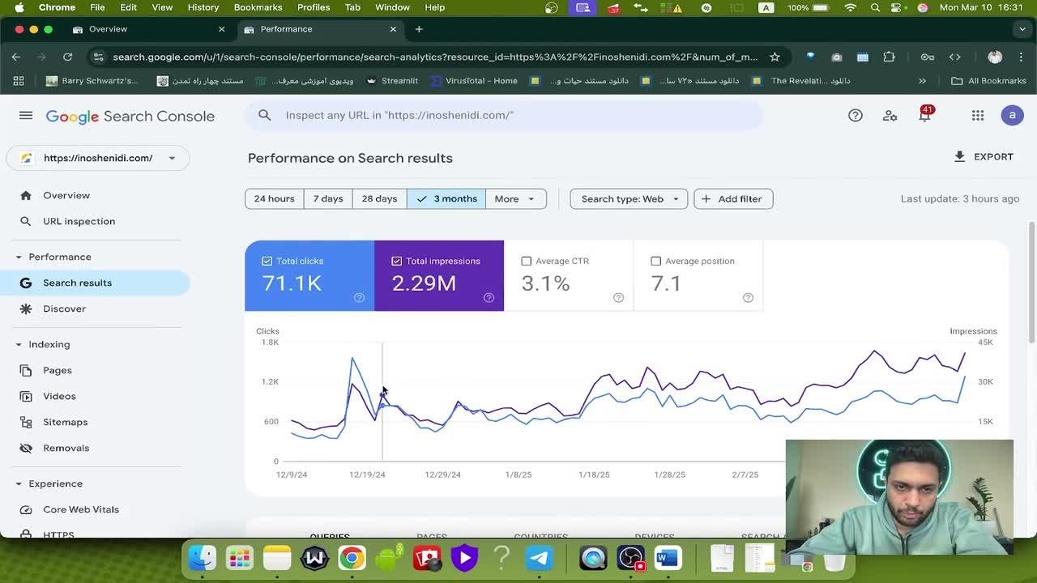Open the Google apps grid icon
Screen dimensions: 1037x583
point(978,116)
